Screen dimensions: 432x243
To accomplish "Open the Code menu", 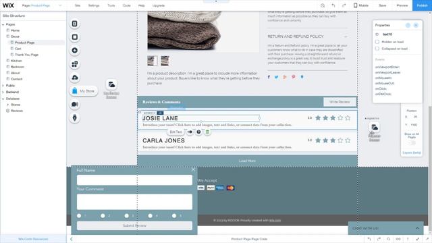I will point(126,5).
